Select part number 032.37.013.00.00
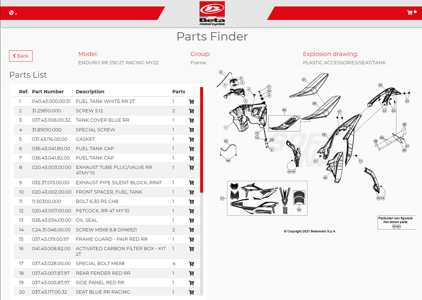Viewport: 422px width, 300px height. coord(50,183)
